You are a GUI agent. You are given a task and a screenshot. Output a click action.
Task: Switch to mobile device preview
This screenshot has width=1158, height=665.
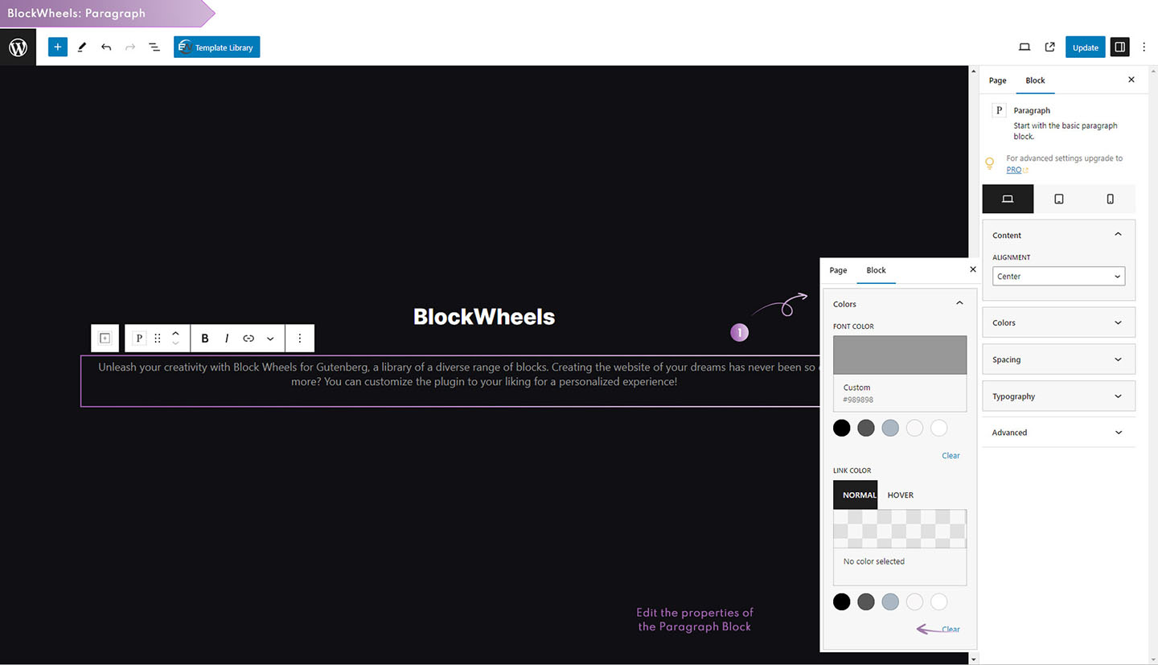[x=1110, y=199]
